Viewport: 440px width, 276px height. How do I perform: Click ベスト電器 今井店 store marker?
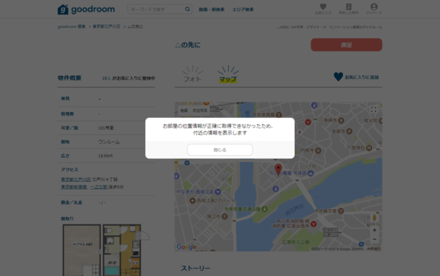[x=311, y=174]
